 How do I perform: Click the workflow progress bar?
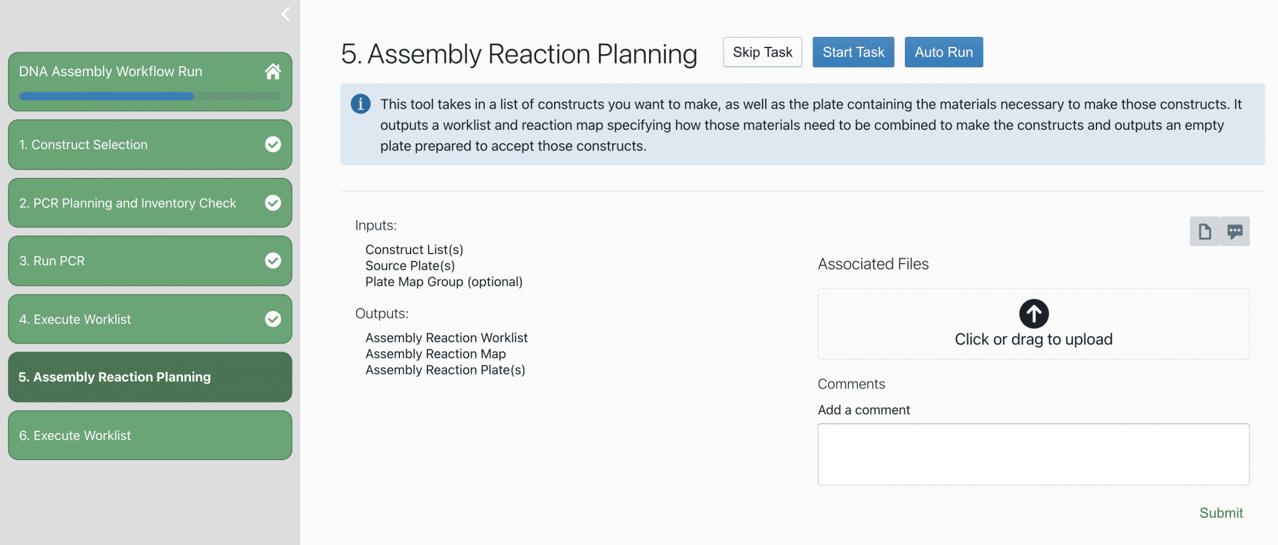click(x=150, y=96)
